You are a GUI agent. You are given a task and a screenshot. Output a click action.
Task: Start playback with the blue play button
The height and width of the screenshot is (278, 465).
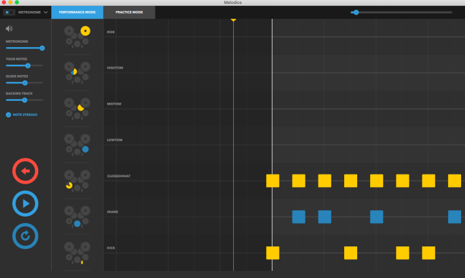click(x=25, y=204)
